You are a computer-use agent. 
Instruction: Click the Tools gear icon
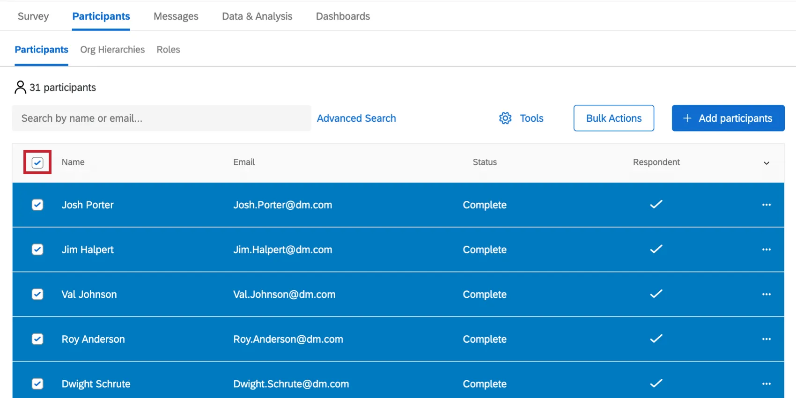[x=505, y=118]
